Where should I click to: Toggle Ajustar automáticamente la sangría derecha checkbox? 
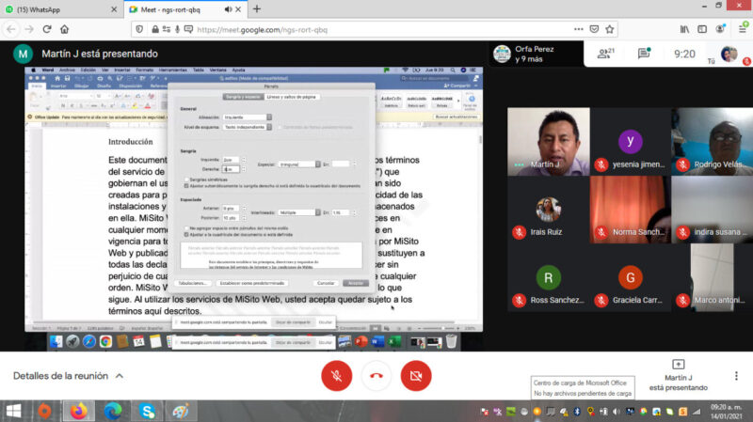[186, 185]
